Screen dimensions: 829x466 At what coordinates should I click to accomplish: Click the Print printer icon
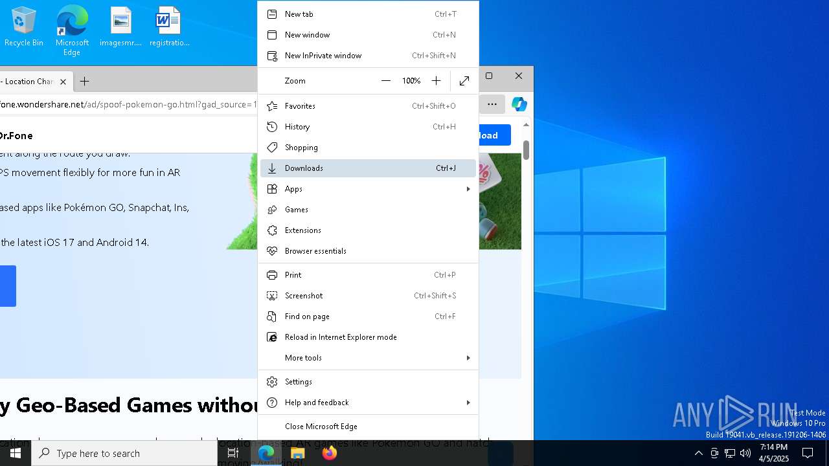click(x=272, y=275)
